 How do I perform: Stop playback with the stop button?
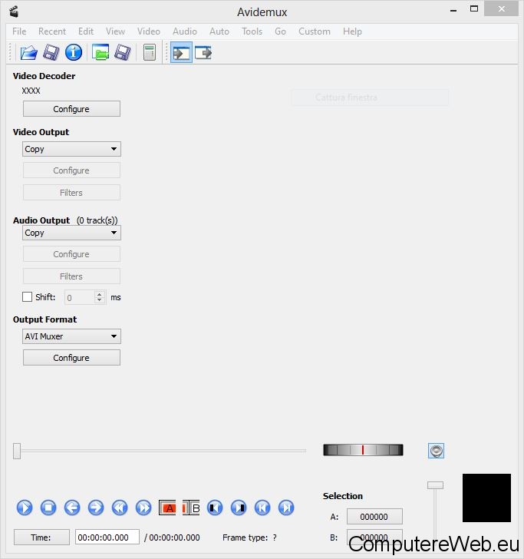tap(48, 508)
